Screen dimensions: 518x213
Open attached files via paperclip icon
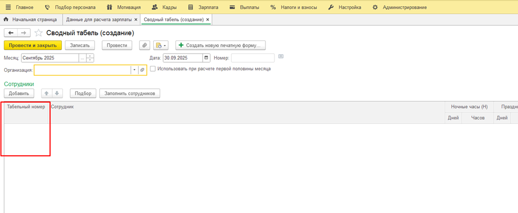click(144, 46)
